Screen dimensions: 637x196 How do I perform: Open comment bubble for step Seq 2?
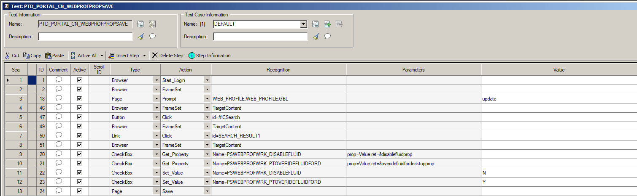point(59,89)
